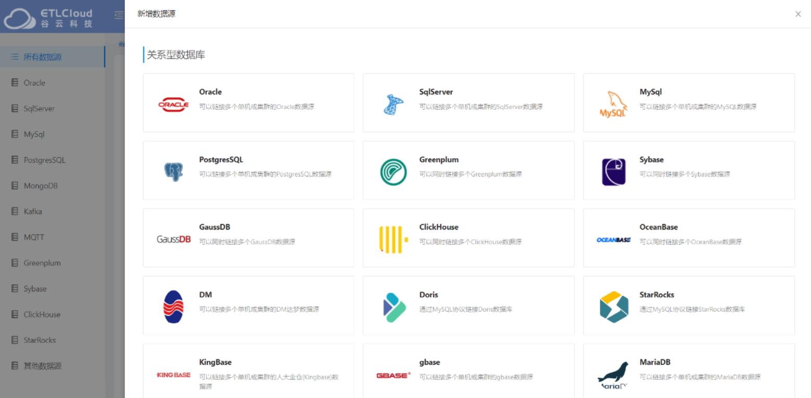Click the Sybase purple logo icon
811x398 pixels.
pyautogui.click(x=613, y=172)
